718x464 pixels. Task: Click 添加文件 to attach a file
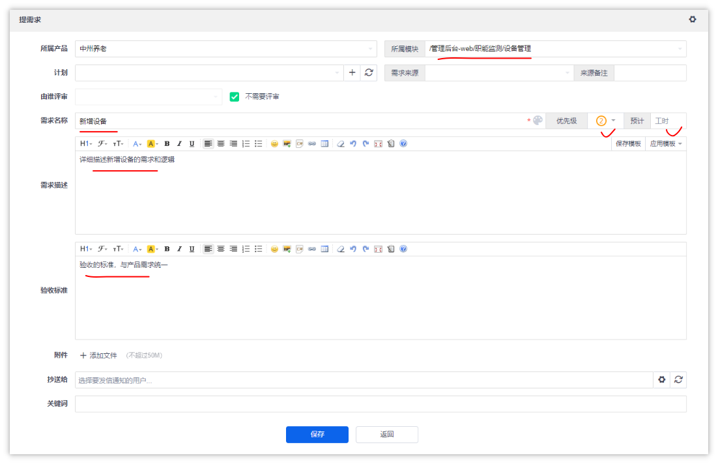[x=98, y=355]
